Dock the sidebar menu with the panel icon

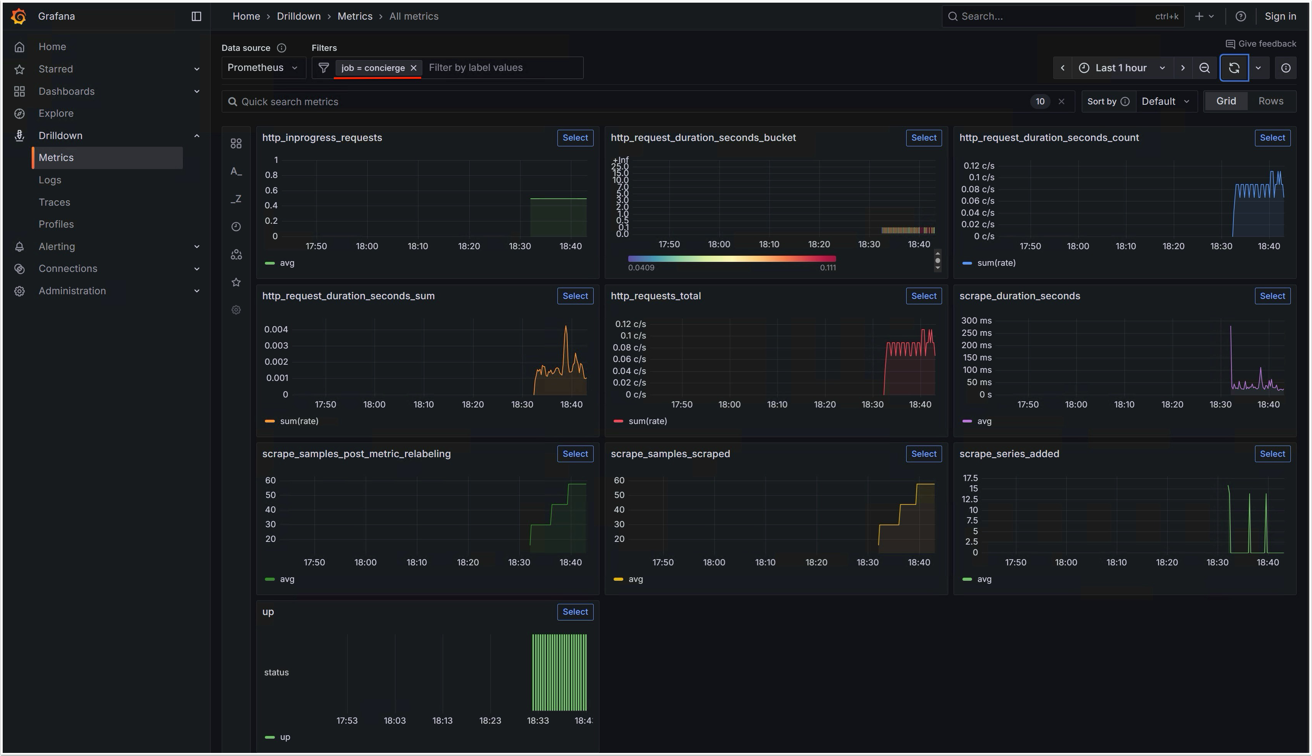[196, 16]
